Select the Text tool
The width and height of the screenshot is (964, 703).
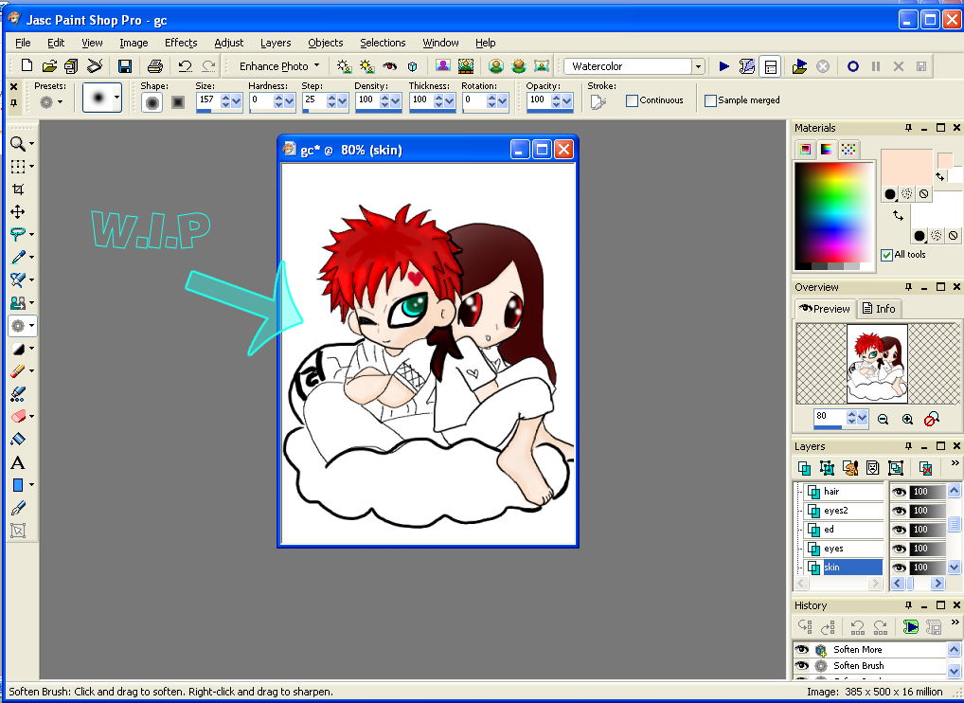pyautogui.click(x=18, y=462)
